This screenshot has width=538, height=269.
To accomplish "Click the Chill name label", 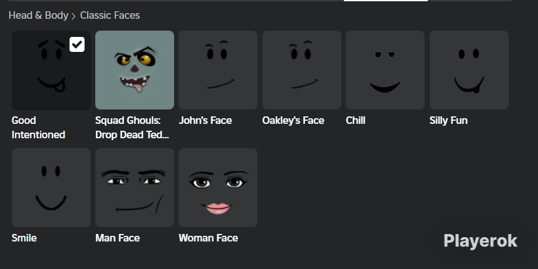I will point(356,120).
